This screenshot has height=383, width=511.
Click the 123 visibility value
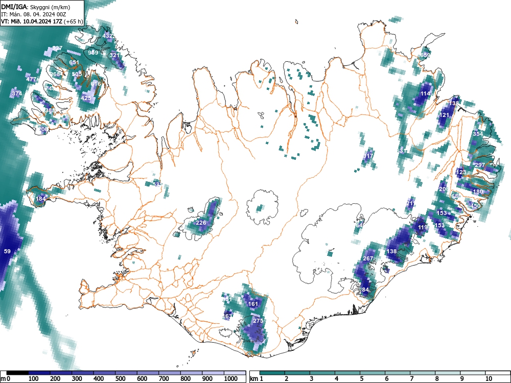(461, 172)
